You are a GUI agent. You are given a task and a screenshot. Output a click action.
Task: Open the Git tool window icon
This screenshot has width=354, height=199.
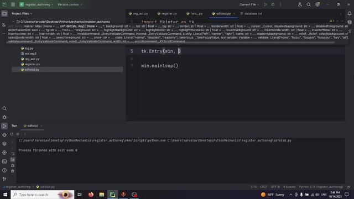[4, 179]
